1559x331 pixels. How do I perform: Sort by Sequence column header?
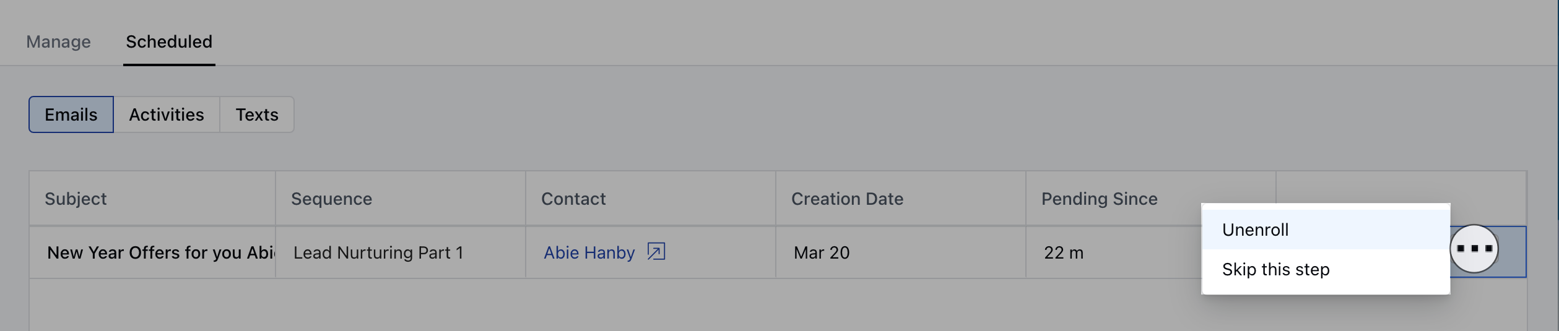pyautogui.click(x=331, y=199)
